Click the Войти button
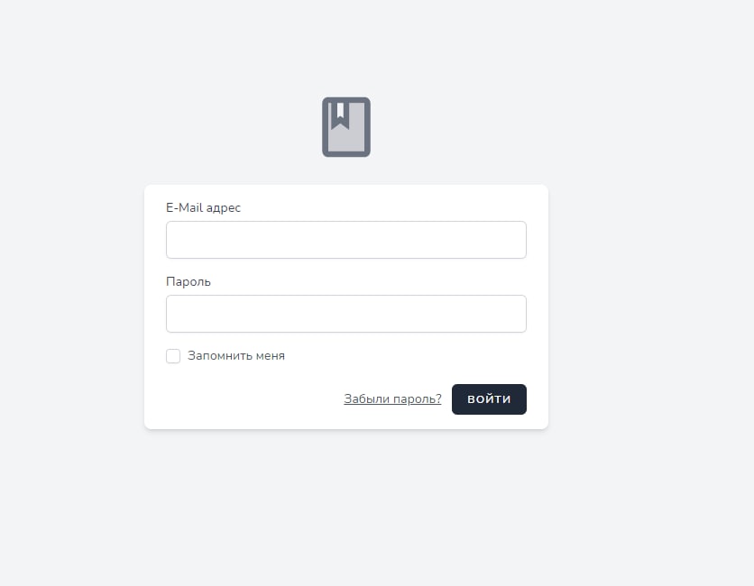Image resolution: width=754 pixels, height=586 pixels. point(489,399)
